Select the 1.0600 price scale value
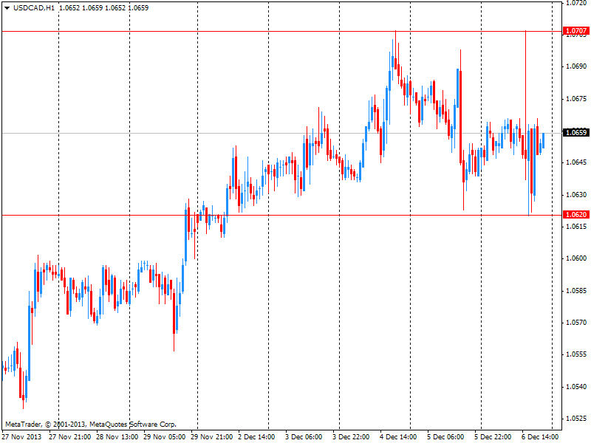The image size is (591, 443). click(576, 258)
